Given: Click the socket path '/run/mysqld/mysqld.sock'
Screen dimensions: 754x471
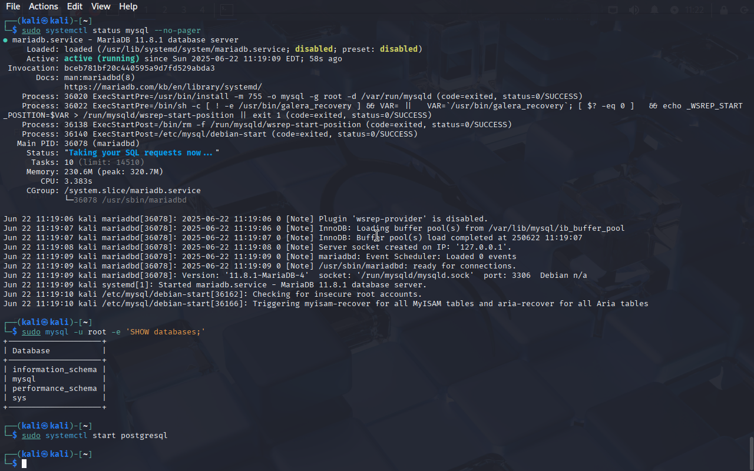Looking at the screenshot, I should pyautogui.click(x=415, y=276).
